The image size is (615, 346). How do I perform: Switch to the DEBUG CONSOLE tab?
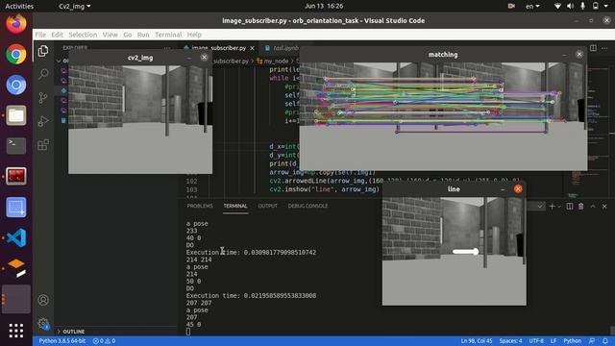(x=307, y=206)
